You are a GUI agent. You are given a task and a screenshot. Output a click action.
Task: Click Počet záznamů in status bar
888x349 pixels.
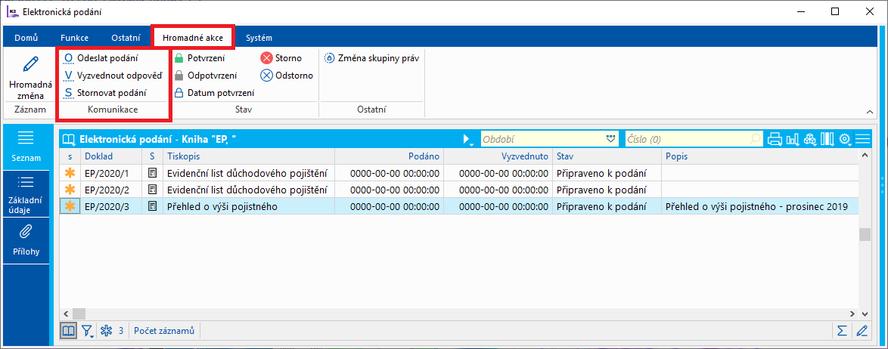pyautogui.click(x=164, y=331)
